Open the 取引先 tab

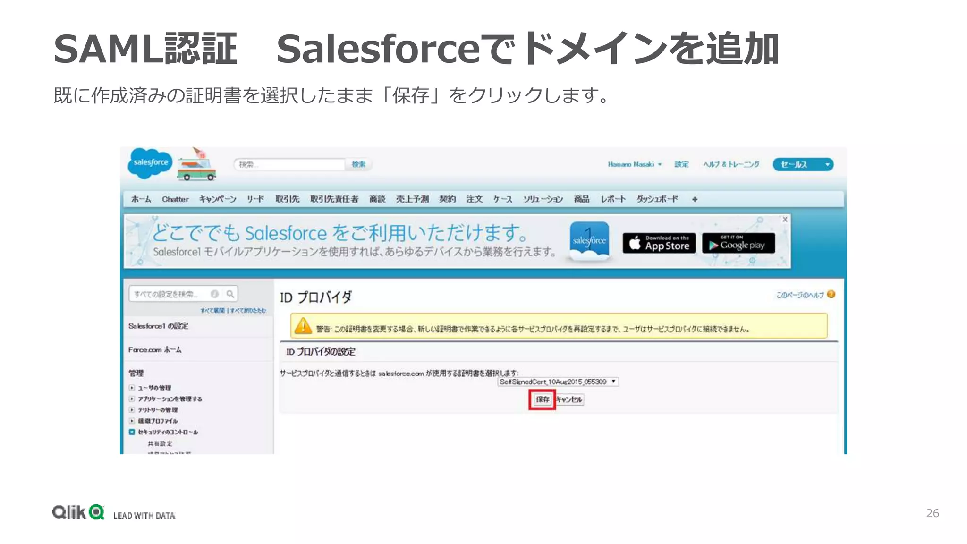tap(288, 199)
